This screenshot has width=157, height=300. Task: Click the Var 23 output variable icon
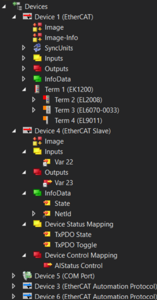click(47, 183)
